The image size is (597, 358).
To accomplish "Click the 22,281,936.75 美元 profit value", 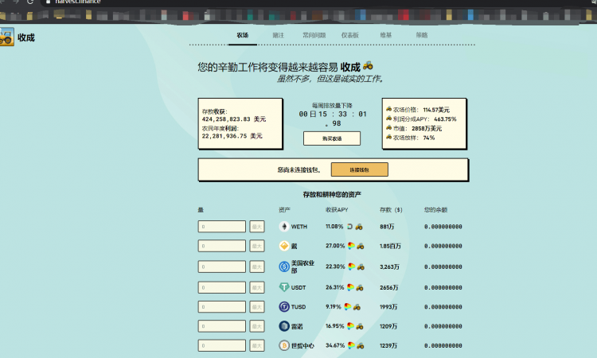I will 232,136.
